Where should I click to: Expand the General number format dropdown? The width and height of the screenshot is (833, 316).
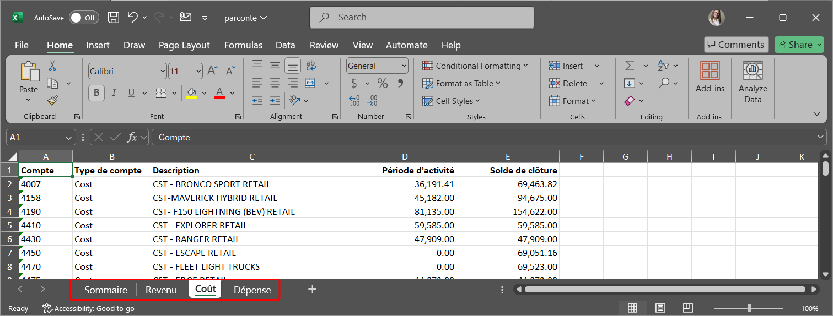[x=404, y=66]
